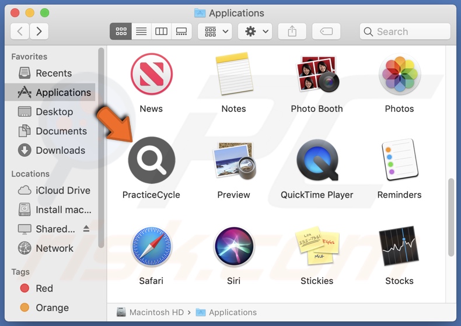The width and height of the screenshot is (461, 326).
Task: Open the Photos app icon
Action: point(400,74)
